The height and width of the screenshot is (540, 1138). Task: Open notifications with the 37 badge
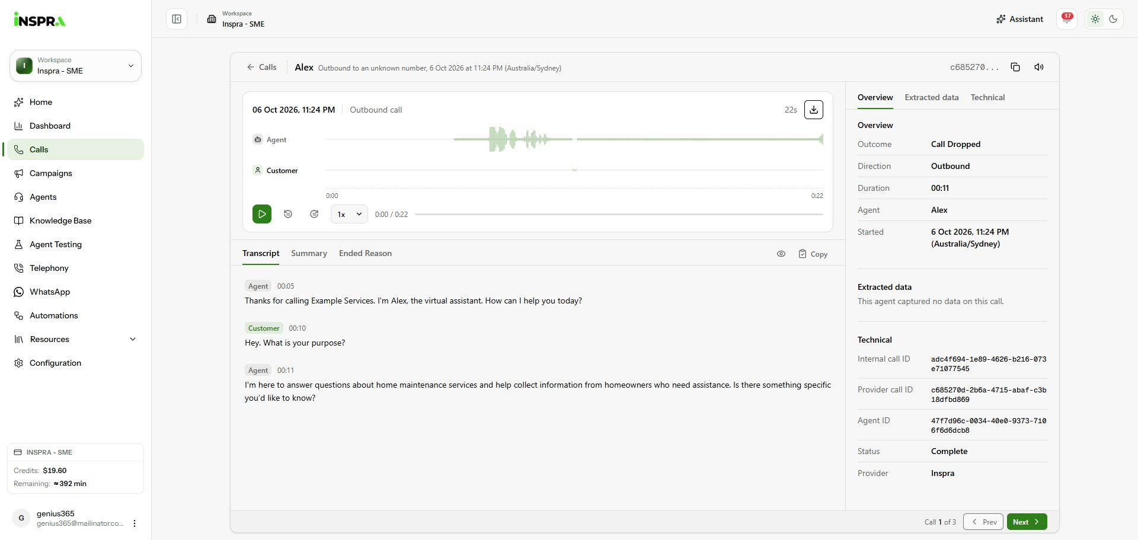pos(1067,19)
